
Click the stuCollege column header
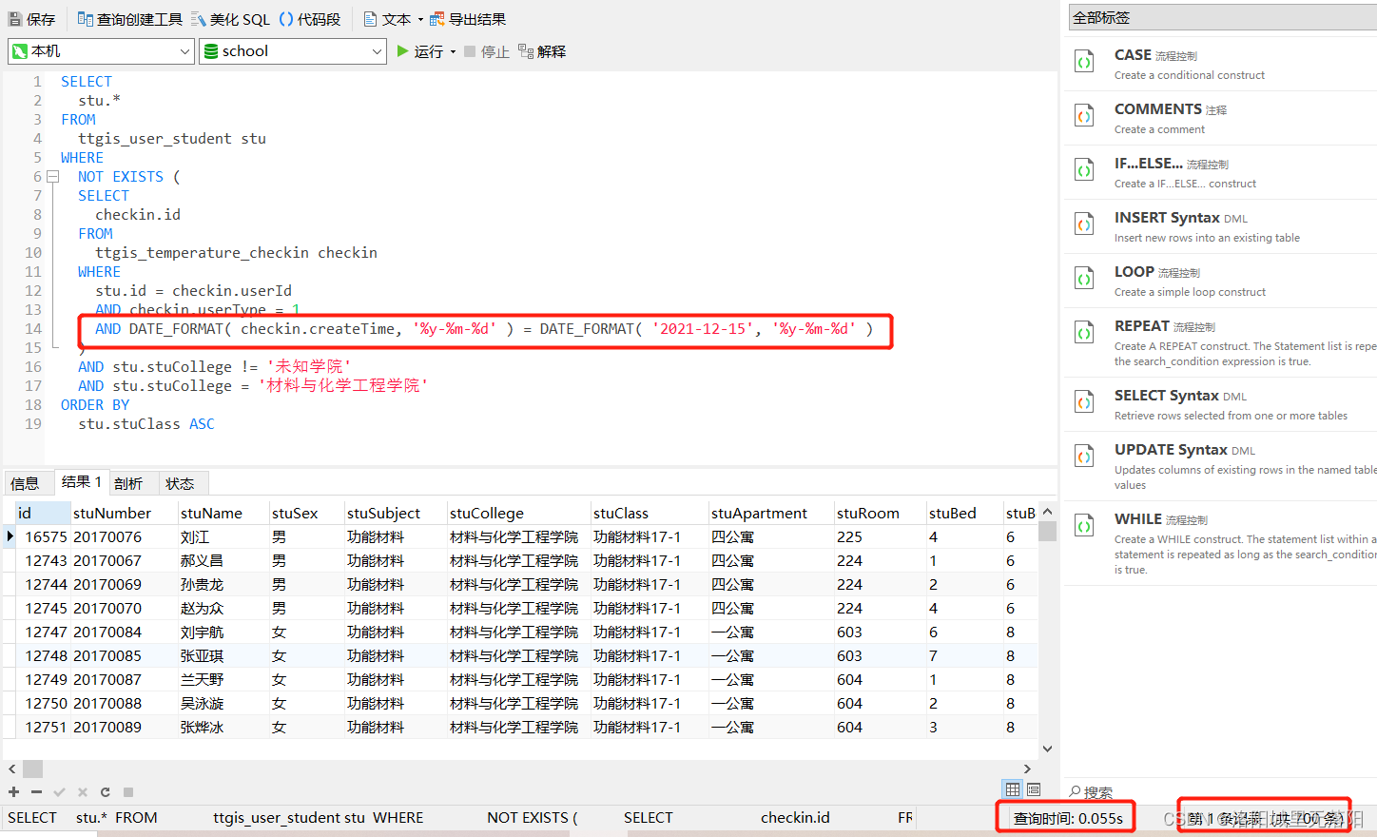coord(518,513)
